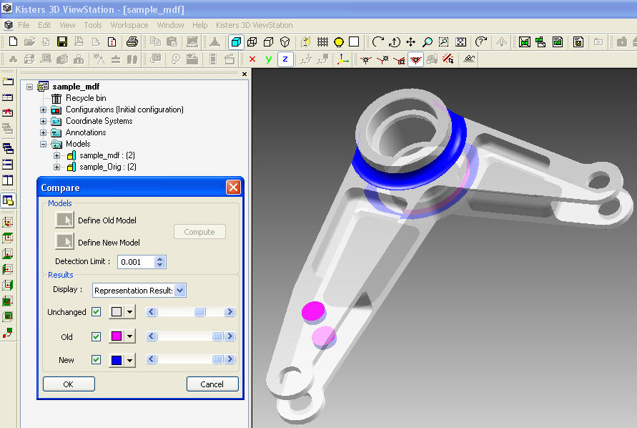Click the New slider's left arrow
The image size is (637, 428).
pos(152,359)
